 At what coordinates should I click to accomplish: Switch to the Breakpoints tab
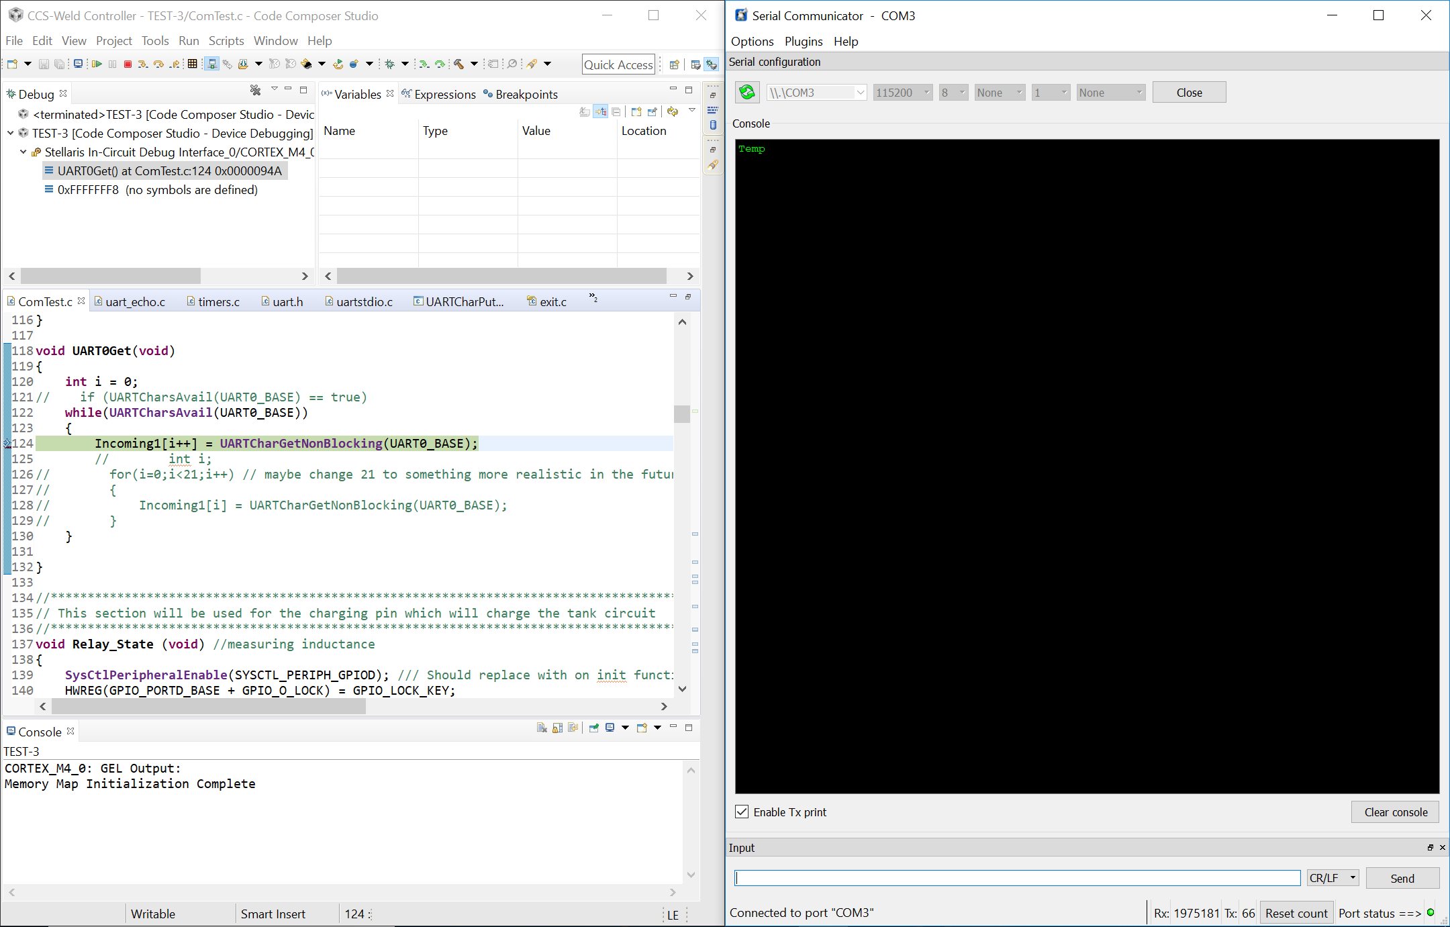click(x=520, y=95)
